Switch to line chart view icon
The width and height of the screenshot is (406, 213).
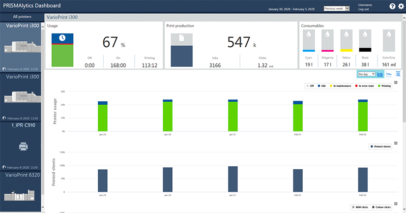[x=389, y=74]
